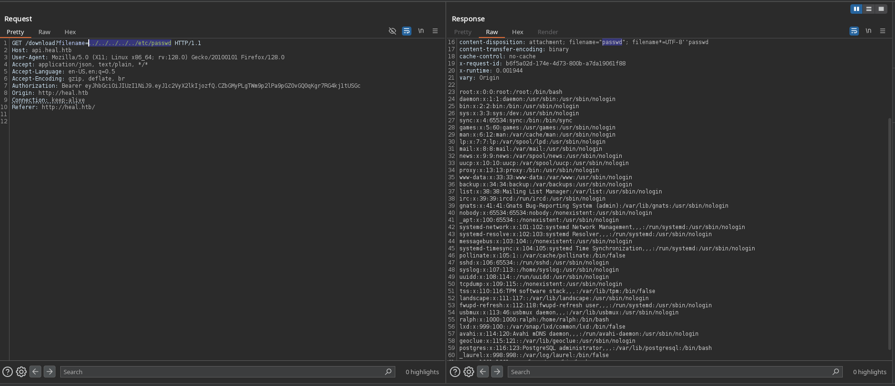The height and width of the screenshot is (386, 895).
Task: Toggle word wrap icon in Response panel
Action: (x=854, y=31)
